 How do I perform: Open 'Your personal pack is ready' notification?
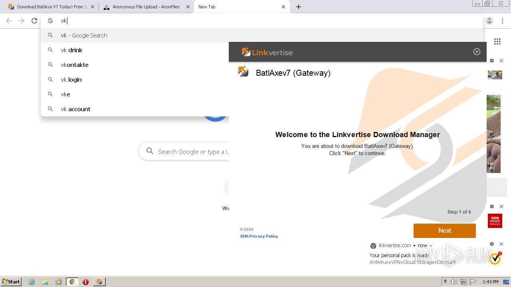pyautogui.click(x=399, y=256)
